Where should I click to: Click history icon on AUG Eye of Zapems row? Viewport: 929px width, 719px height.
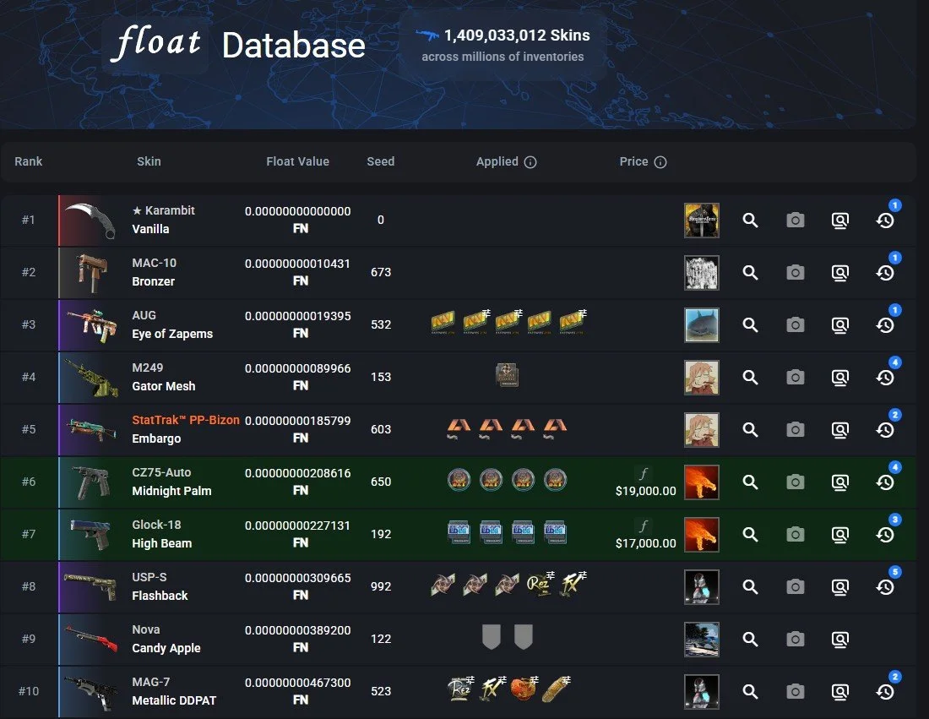pyautogui.click(x=885, y=324)
